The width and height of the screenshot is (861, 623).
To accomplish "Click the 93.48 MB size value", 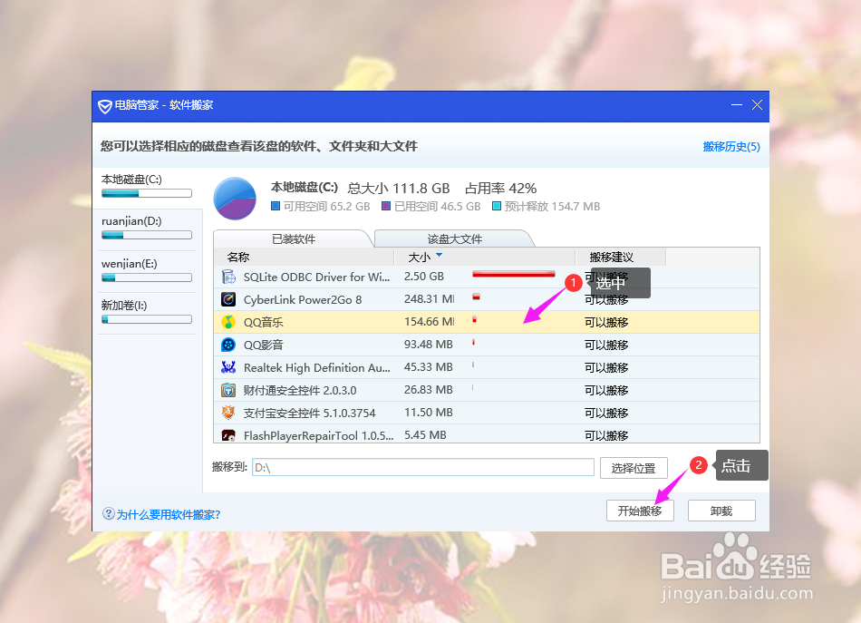I will tap(429, 345).
